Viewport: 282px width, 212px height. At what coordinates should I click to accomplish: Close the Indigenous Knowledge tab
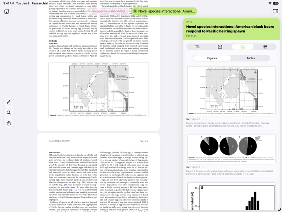(89, 11)
